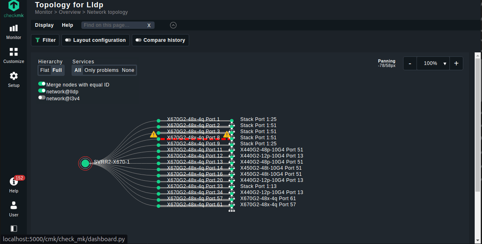Clear the Find on this page field
The height and width of the screenshot is (244, 482).
(x=149, y=26)
